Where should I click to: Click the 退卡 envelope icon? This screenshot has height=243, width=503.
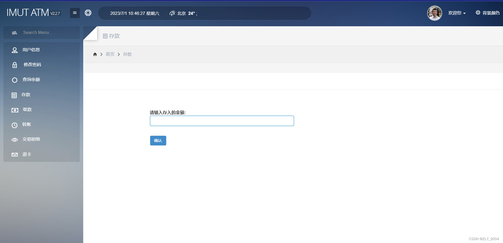pyautogui.click(x=15, y=155)
